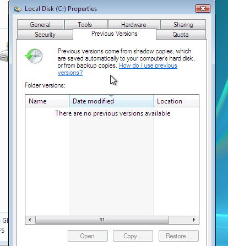Sort list by Name column header
Viewport: 228px width, 246px height.
47,101
